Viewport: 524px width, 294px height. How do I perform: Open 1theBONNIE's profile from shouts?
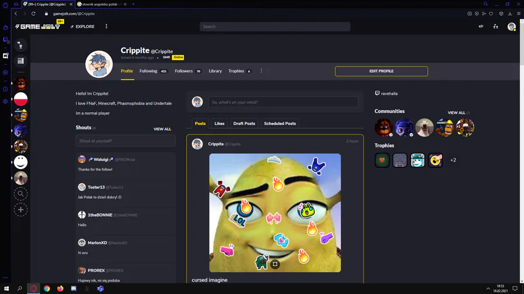click(100, 215)
